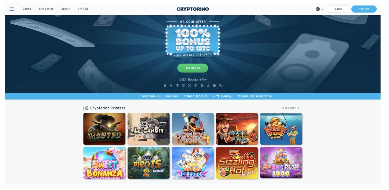This screenshot has height=190, width=389.
Task: Launch the Money Train 4 game
Action: tap(193, 129)
